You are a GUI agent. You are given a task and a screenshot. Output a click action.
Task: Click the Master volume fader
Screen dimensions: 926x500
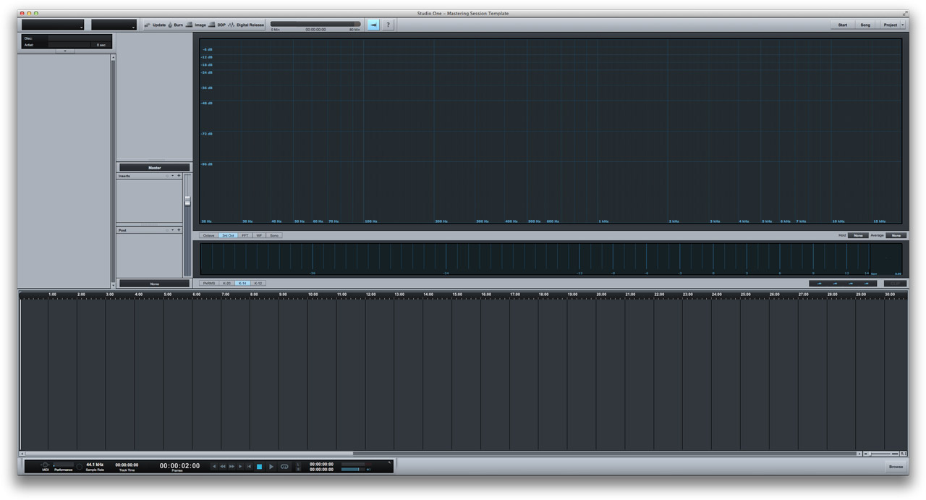[187, 200]
